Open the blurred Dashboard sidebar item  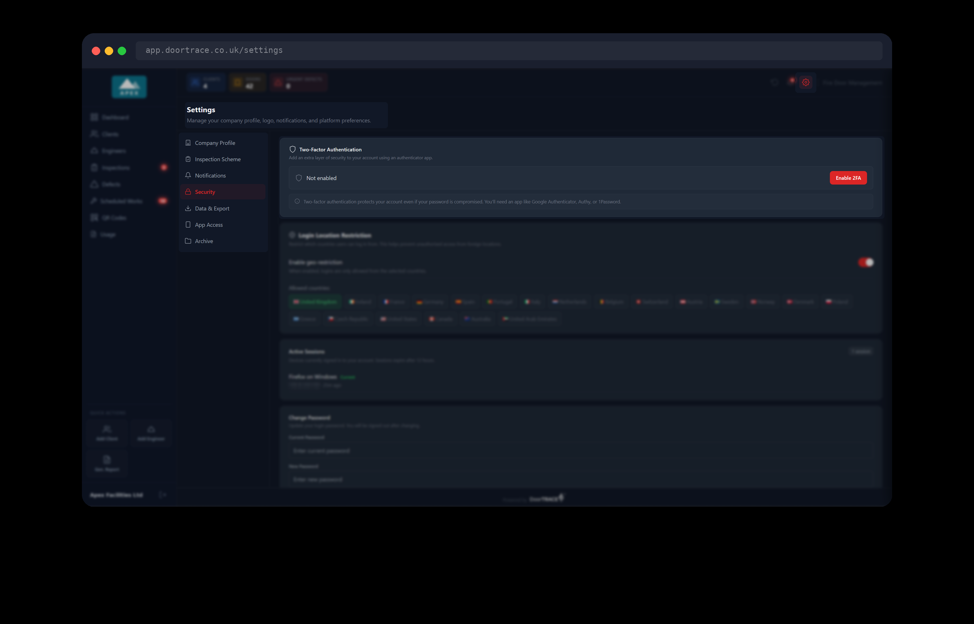click(129, 117)
